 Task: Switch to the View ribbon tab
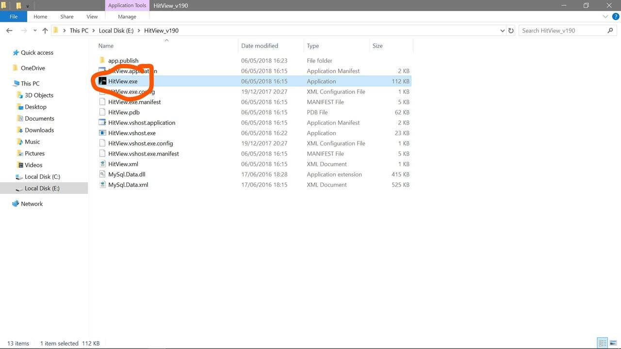[92, 16]
